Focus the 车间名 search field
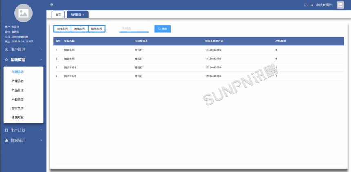The image size is (351, 172). [134, 29]
